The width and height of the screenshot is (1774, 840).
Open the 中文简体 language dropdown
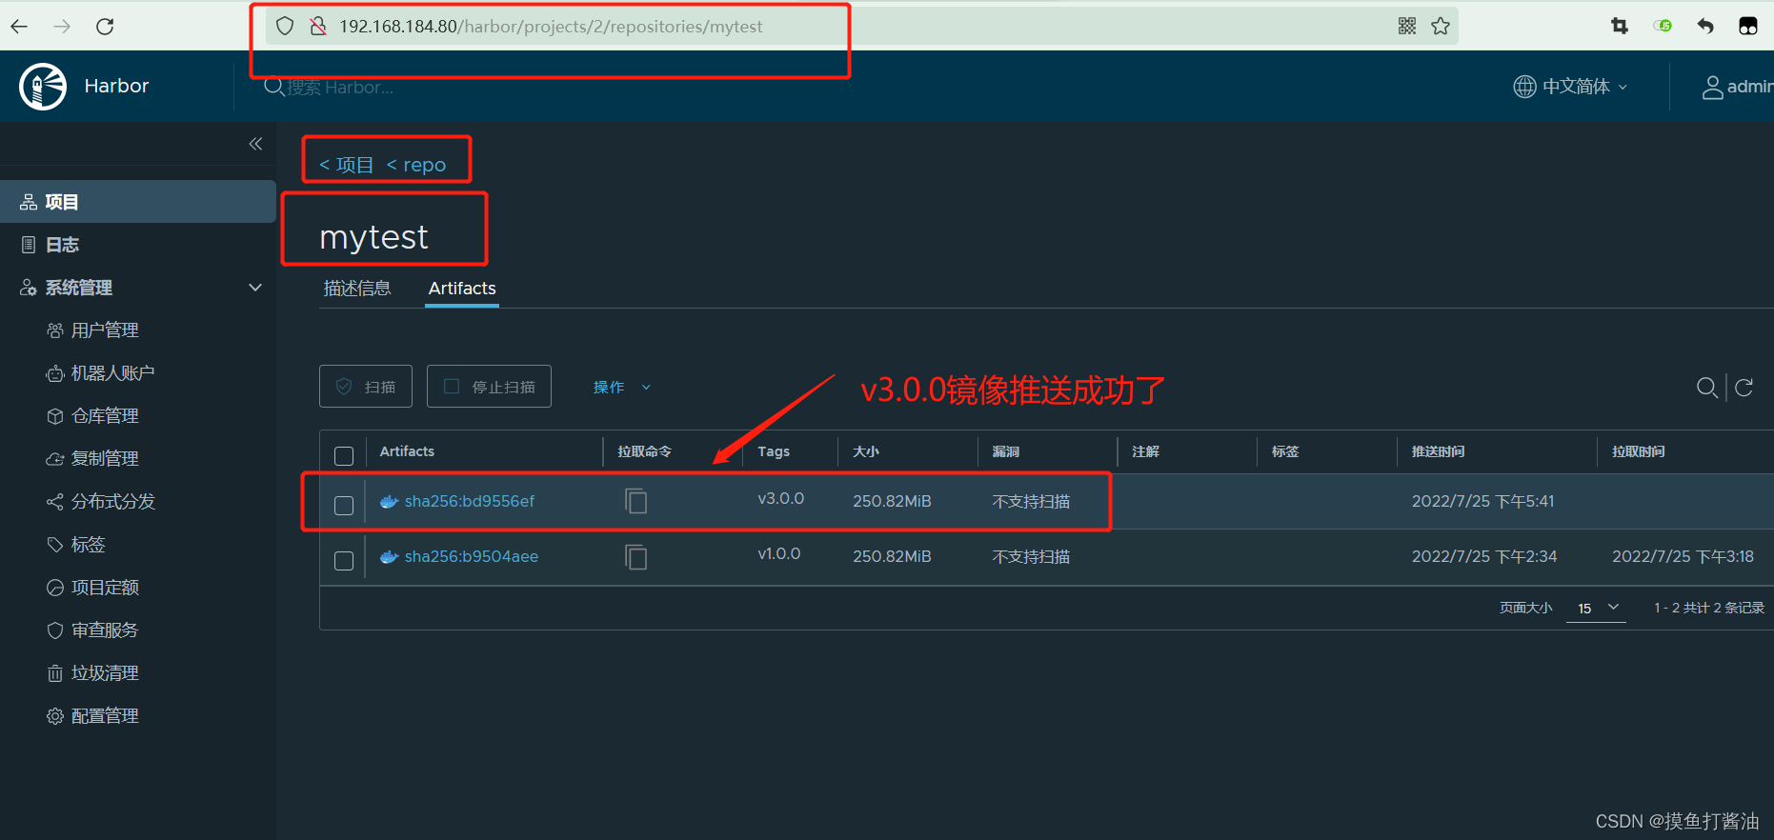click(x=1585, y=87)
